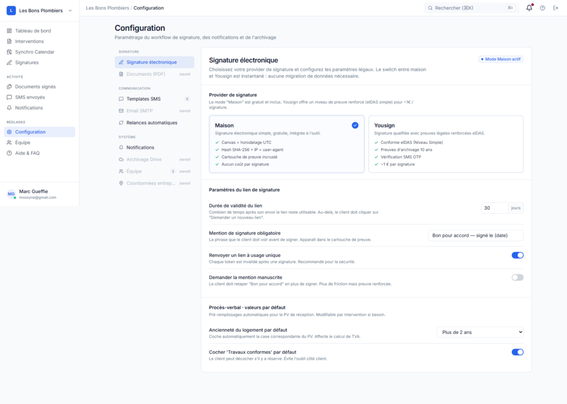Click the Documents (PDF) file icon
Screen dimensions: 567x404
tap(121, 74)
